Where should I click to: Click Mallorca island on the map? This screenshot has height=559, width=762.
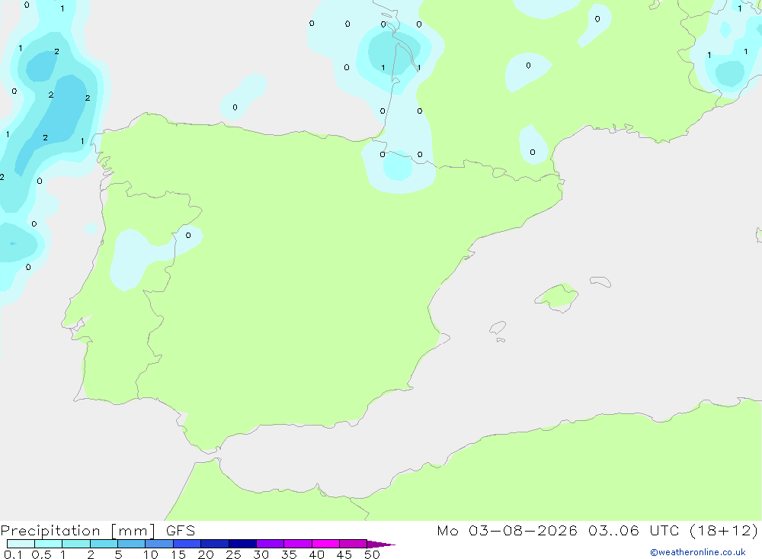[557, 297]
